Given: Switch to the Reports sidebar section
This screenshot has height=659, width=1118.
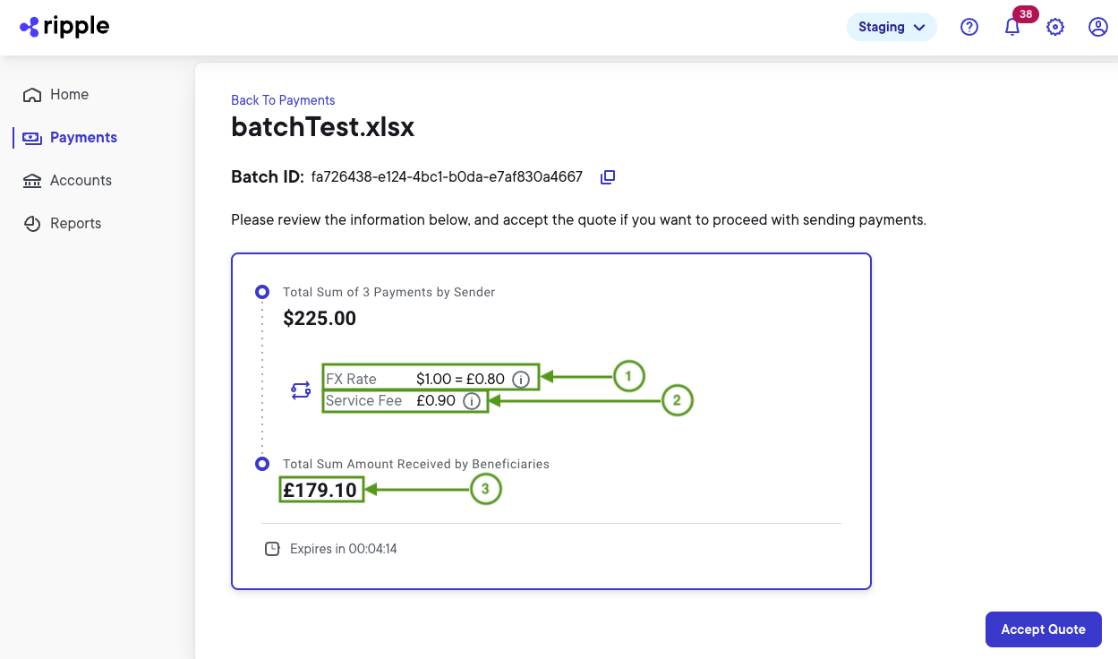Looking at the screenshot, I should (x=74, y=223).
